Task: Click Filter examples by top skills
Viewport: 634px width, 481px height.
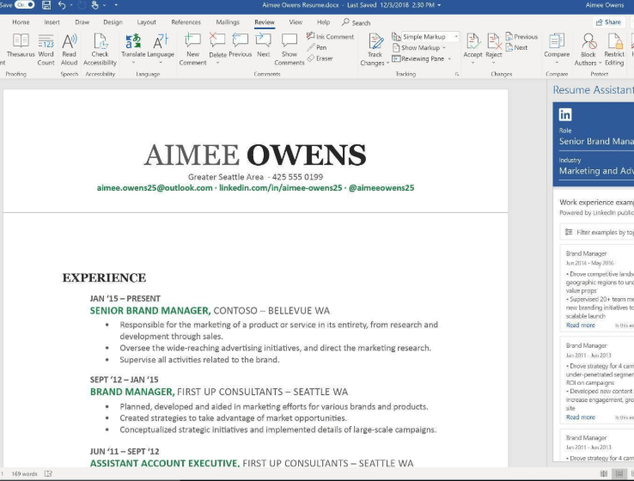Action: pyautogui.click(x=597, y=232)
